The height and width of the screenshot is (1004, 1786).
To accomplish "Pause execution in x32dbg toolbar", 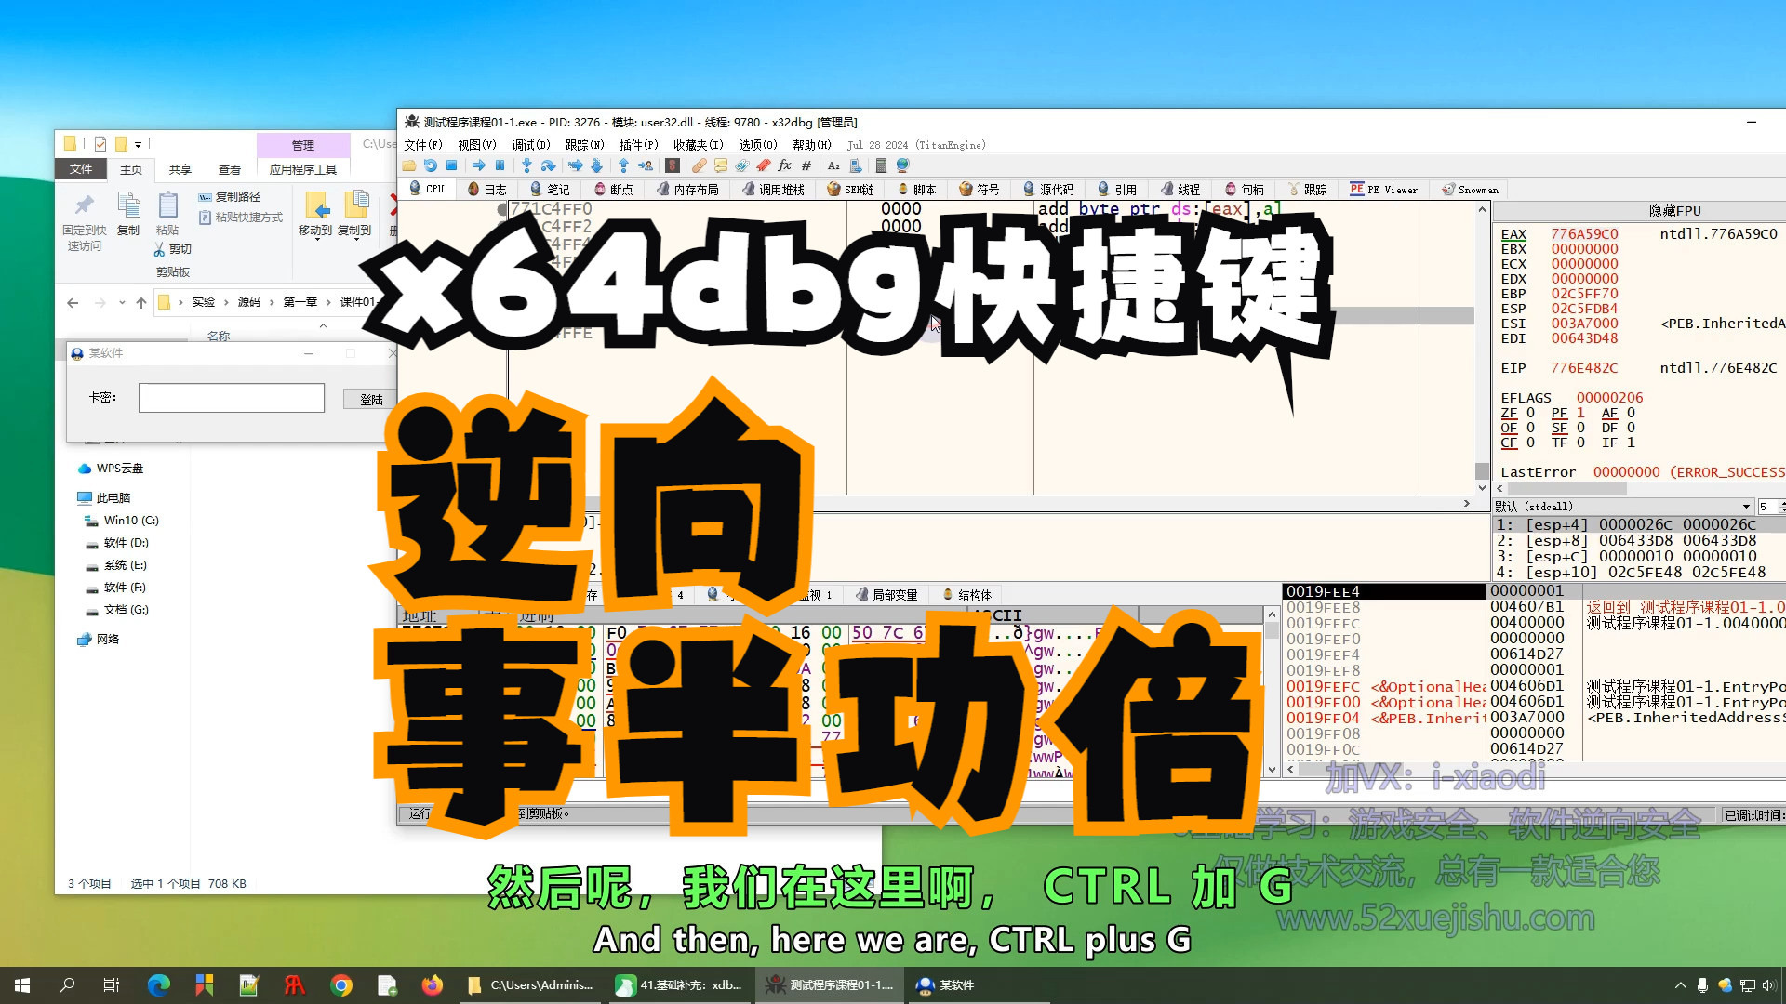I will click(500, 165).
